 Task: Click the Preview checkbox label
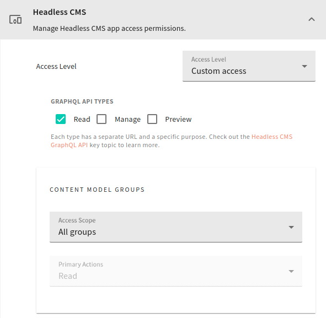coord(178,119)
